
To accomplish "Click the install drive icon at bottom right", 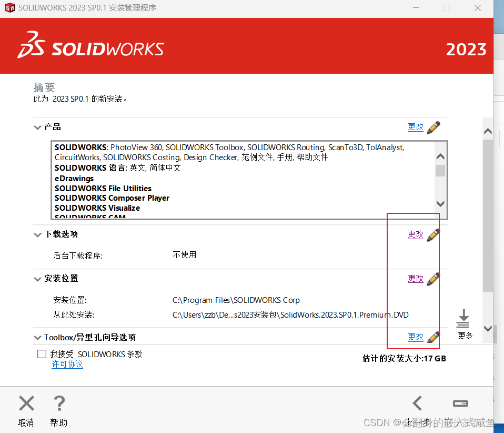I will point(460,404).
